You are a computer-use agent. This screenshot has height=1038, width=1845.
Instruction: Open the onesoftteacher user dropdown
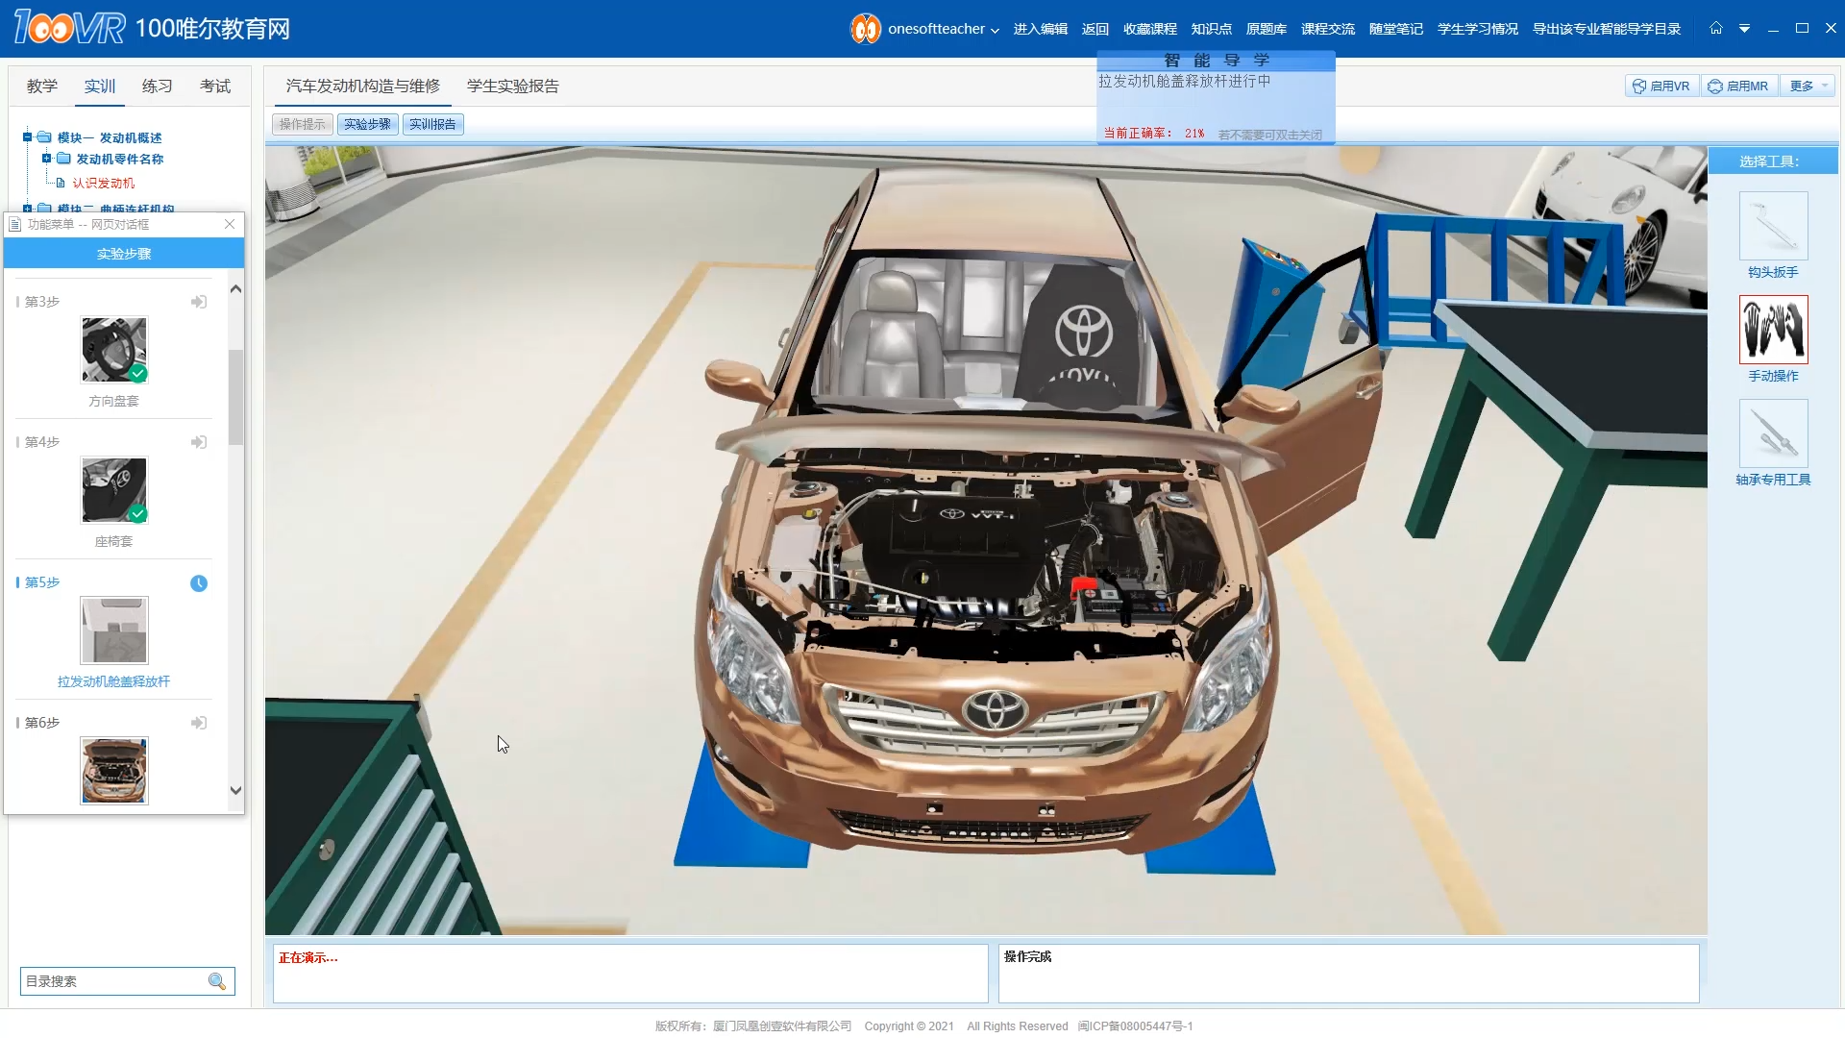pos(942,29)
